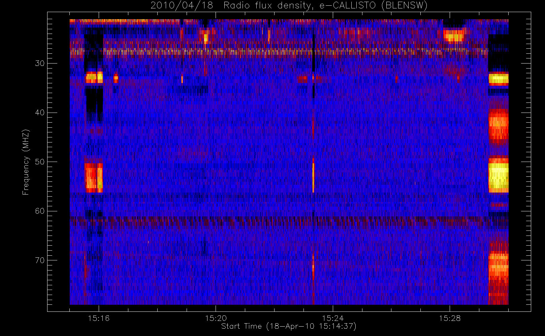This screenshot has height=336, width=545.
Task: Click the 60 MHz frequency tick label
Action: tap(40, 211)
